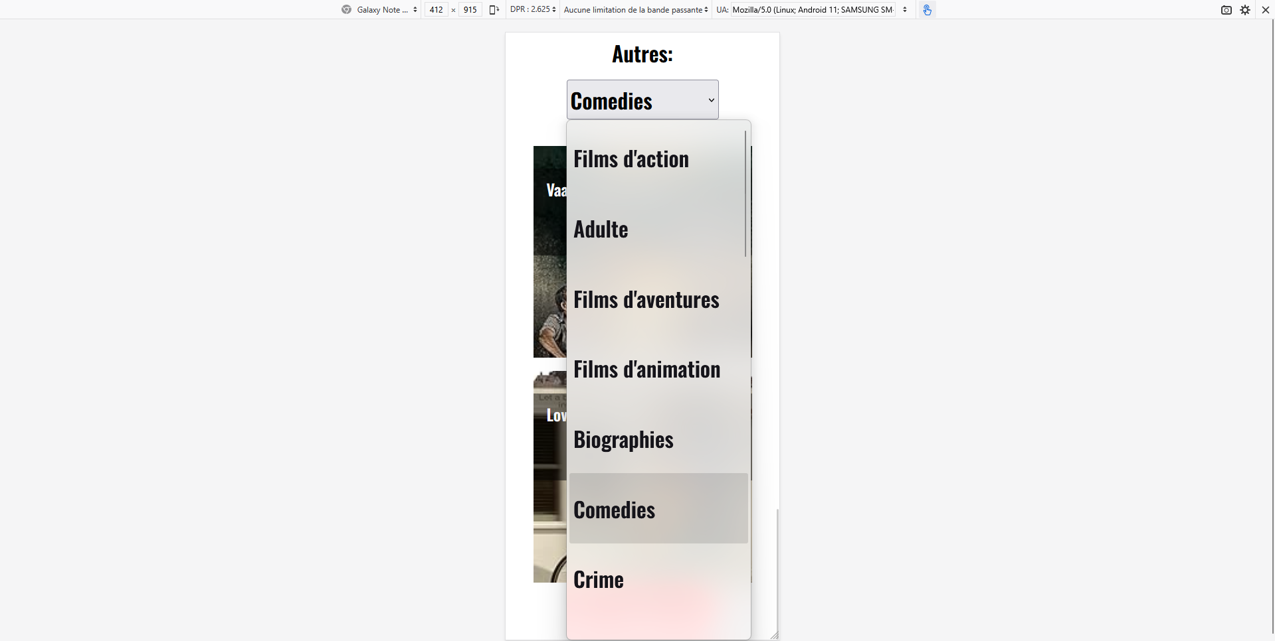Close responsive design mode
This screenshot has height=641, width=1275.
[1265, 10]
